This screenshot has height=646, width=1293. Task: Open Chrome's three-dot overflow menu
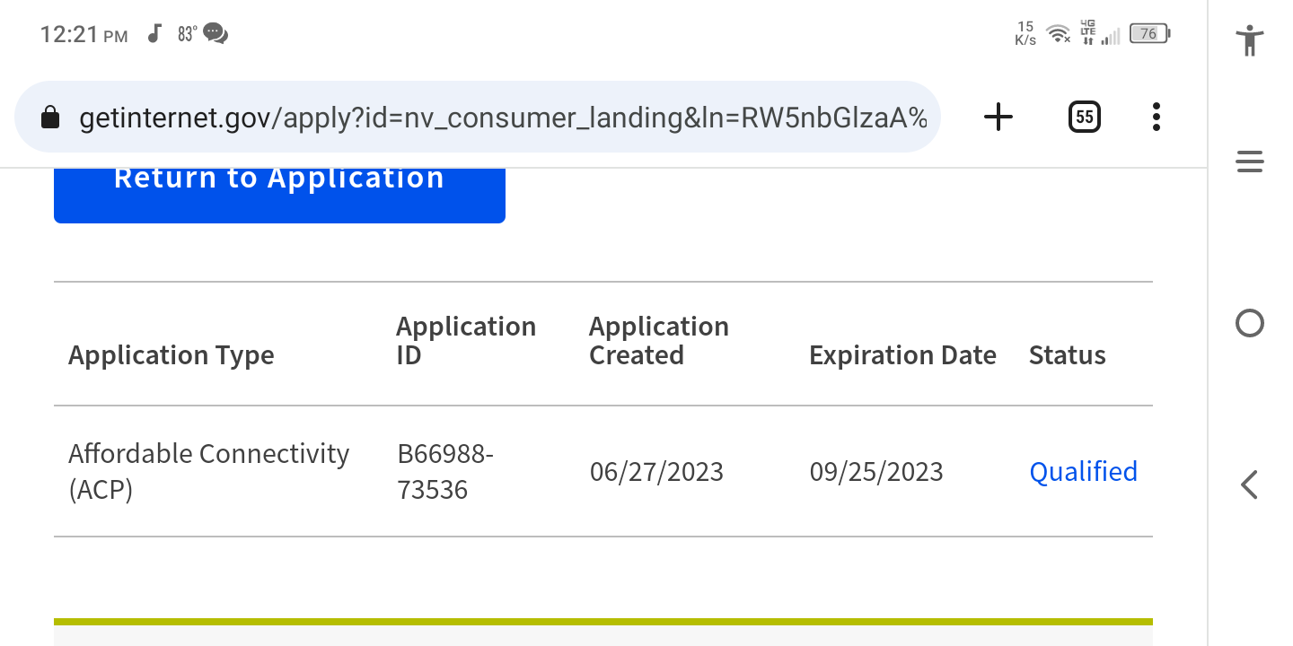click(x=1157, y=117)
